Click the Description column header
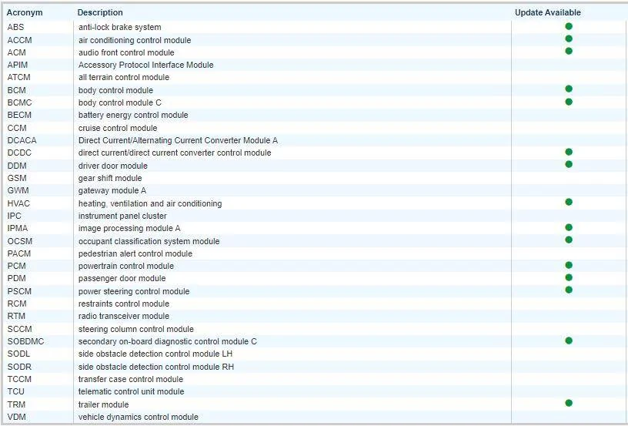The image size is (628, 426). coord(100,12)
